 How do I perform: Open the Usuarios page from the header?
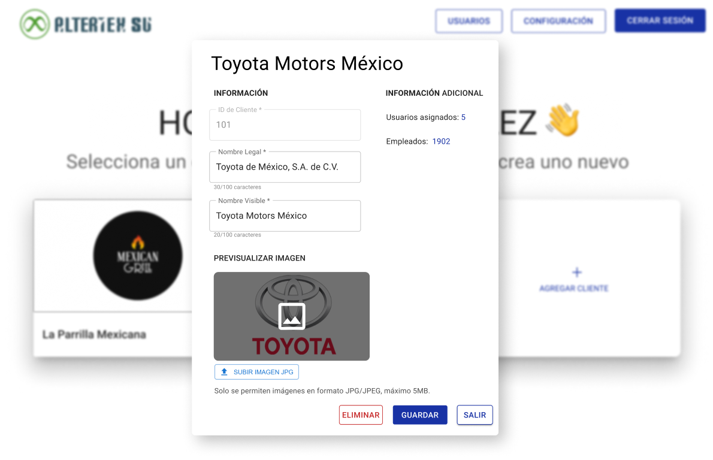point(469,21)
